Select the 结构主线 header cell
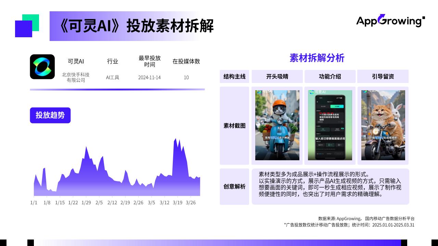438x246 pixels. (x=234, y=77)
